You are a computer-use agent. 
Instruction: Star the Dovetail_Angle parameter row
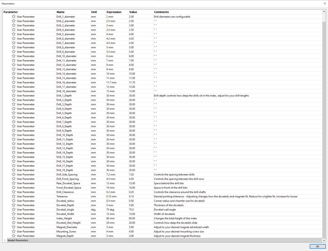point(14,210)
